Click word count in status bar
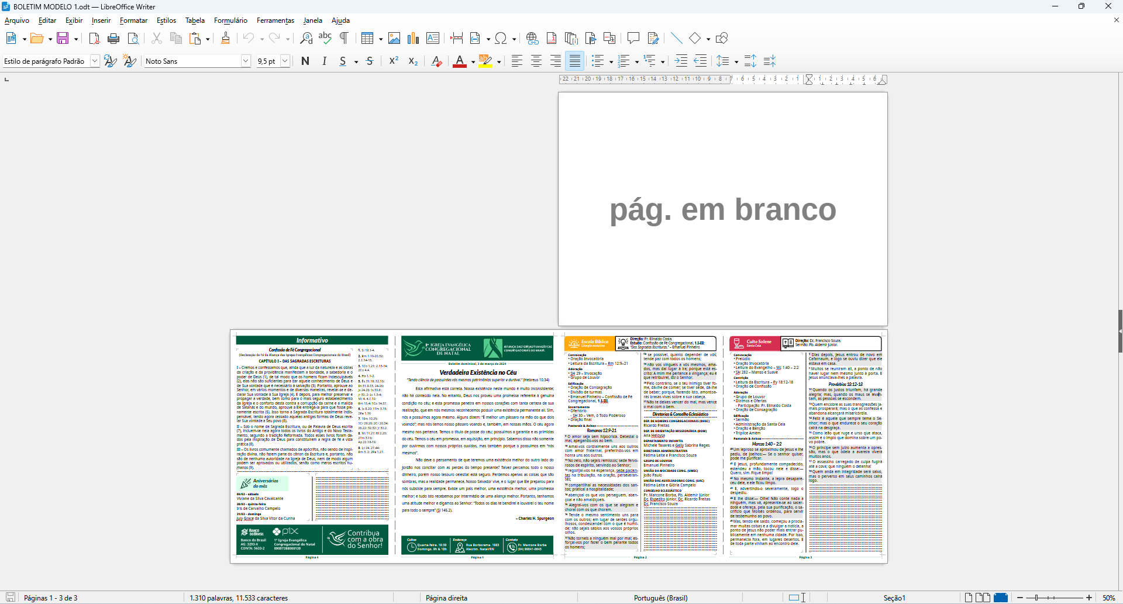This screenshot has width=1123, height=604. [x=239, y=598]
